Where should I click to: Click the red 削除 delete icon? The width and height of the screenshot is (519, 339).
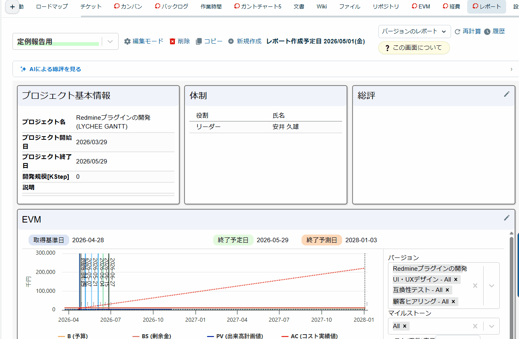click(x=172, y=41)
